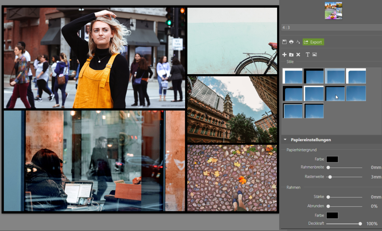Remove the photo with the X icon

pyautogui.click(x=298, y=54)
